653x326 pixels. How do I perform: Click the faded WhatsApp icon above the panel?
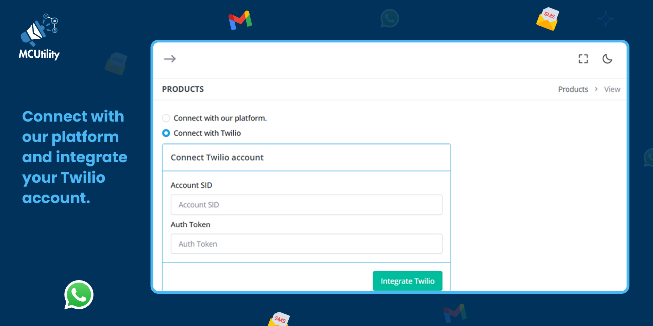pyautogui.click(x=389, y=18)
